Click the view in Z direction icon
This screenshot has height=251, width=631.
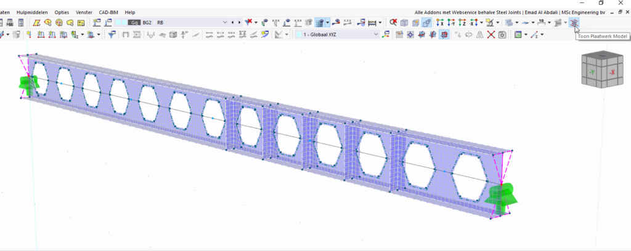pos(462,23)
